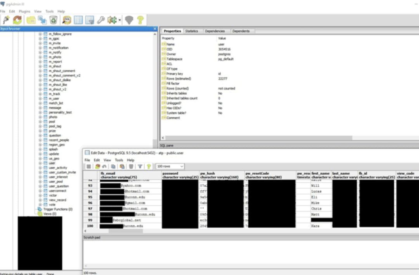Open Edit Data window's Help menu
This screenshot has width=419, height=275.
[130, 160]
